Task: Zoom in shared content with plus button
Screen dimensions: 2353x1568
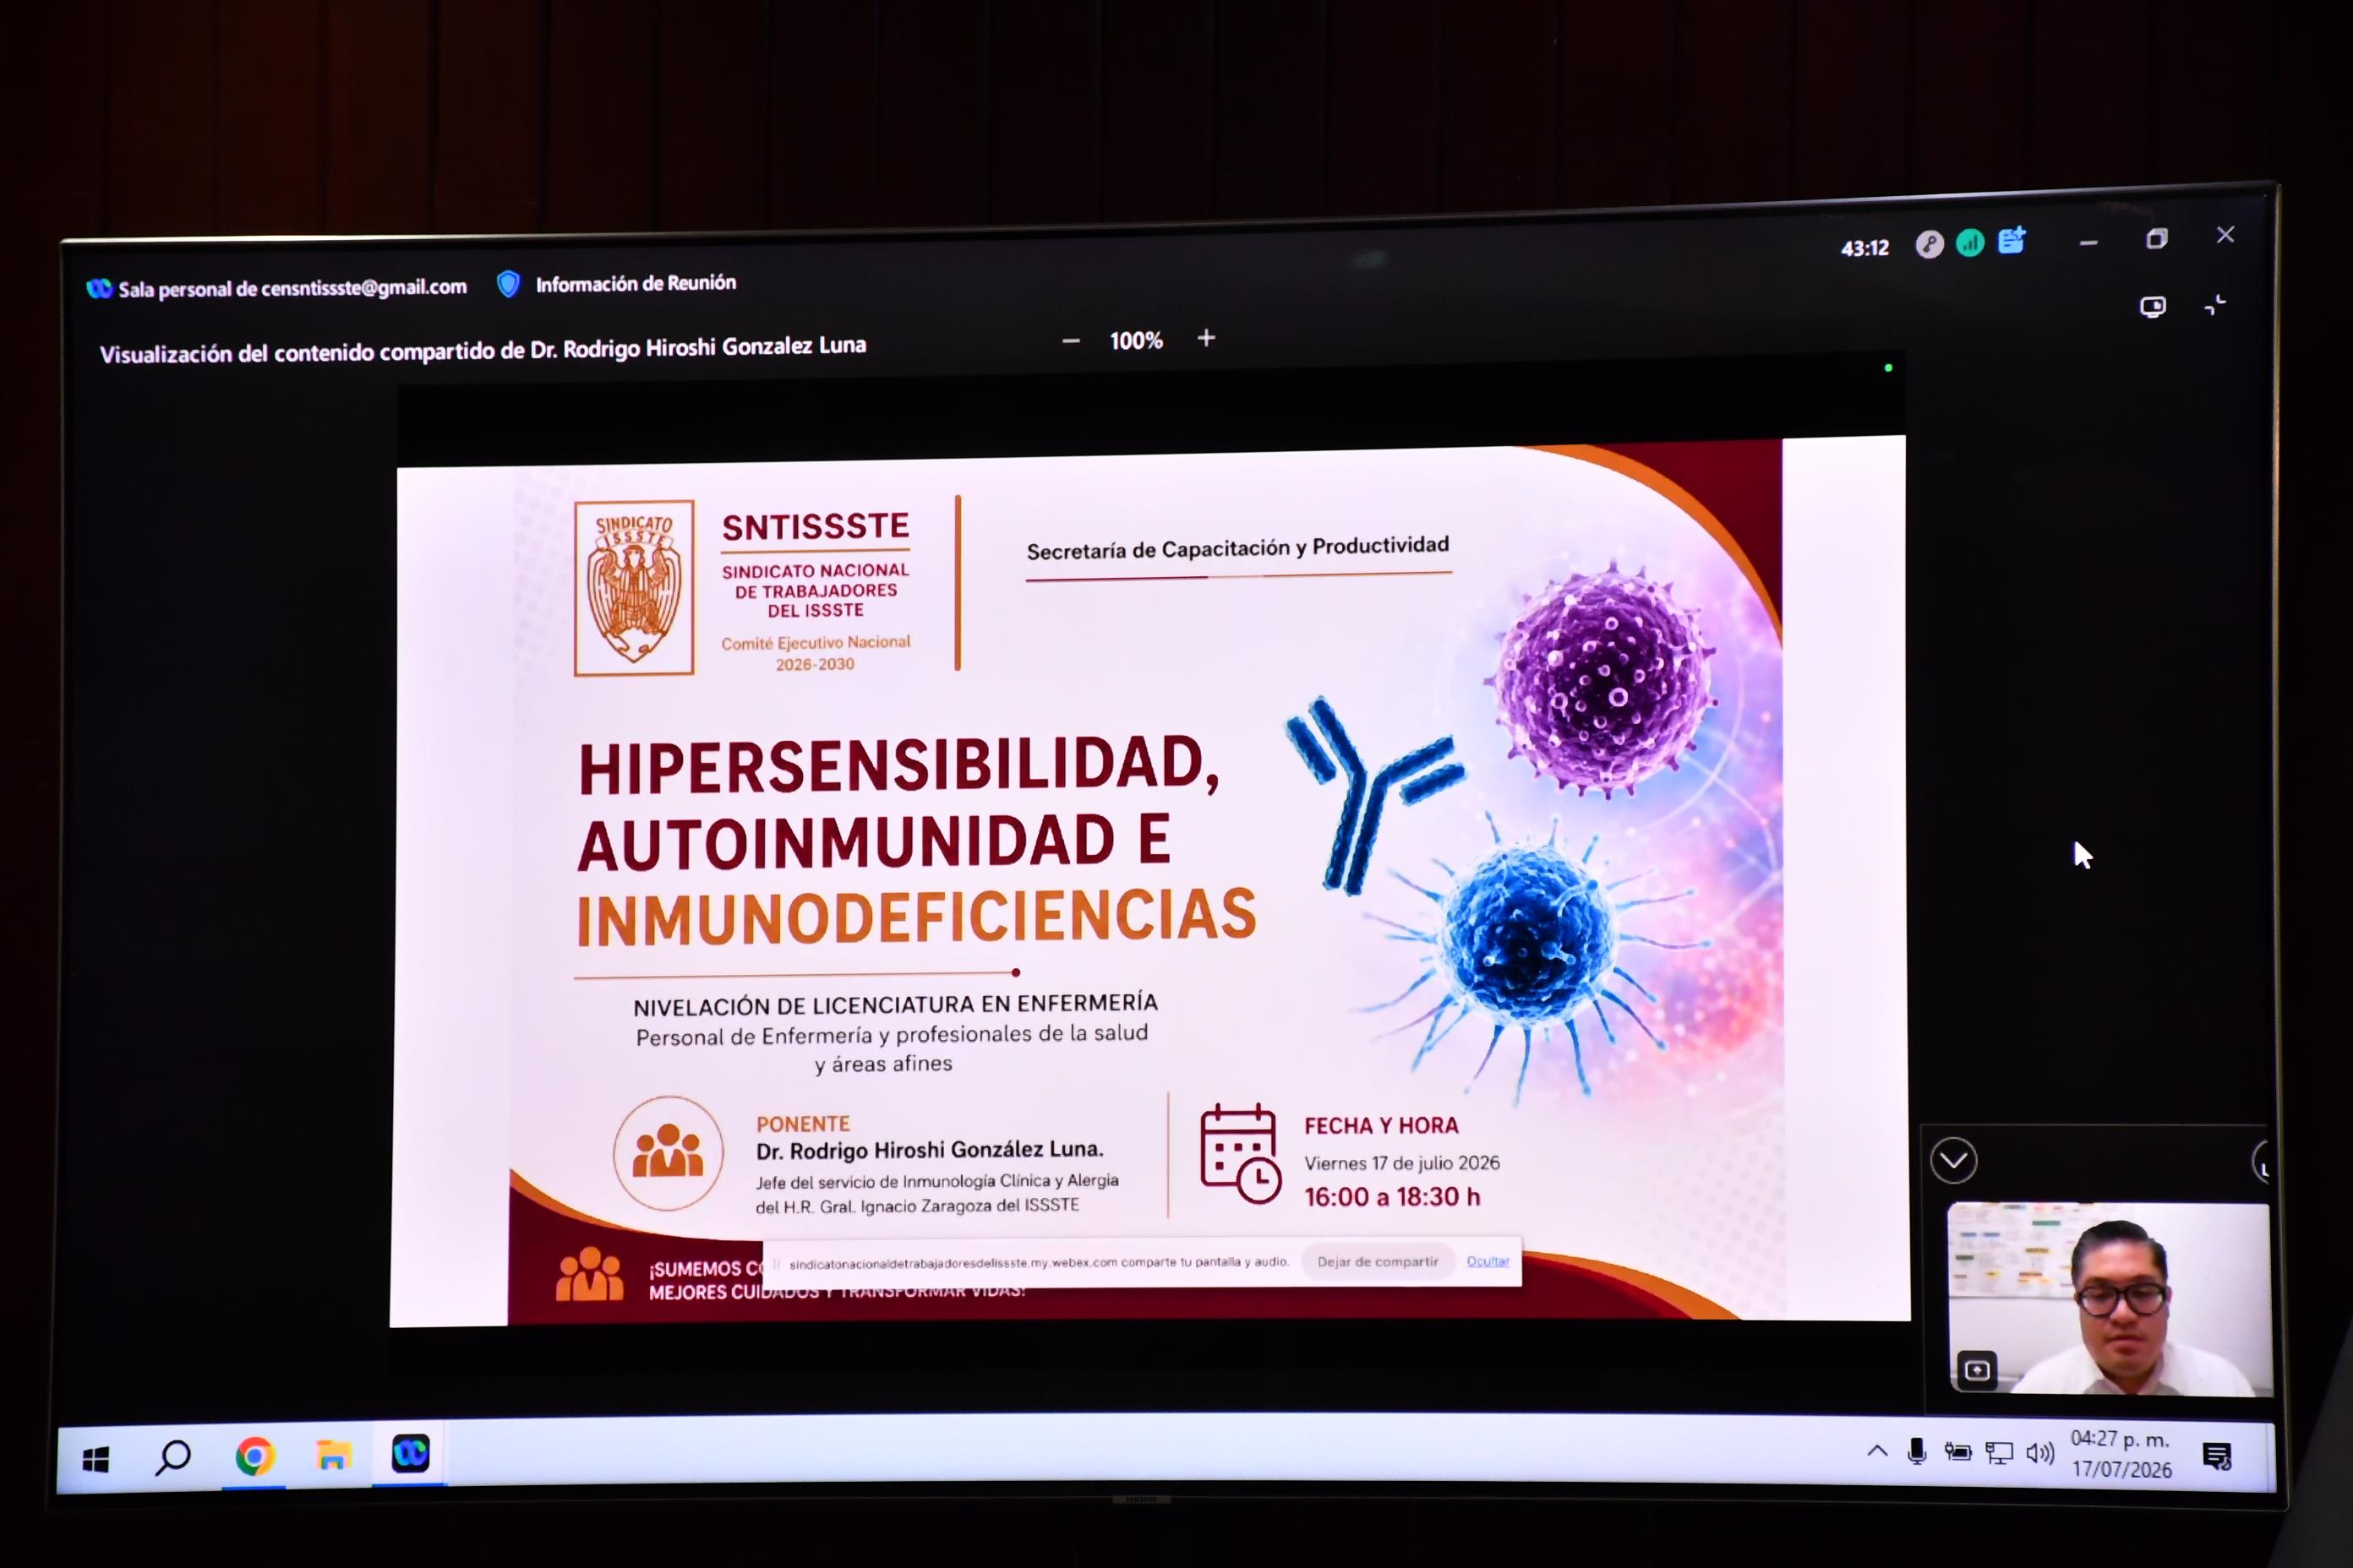Action: coord(1207,338)
